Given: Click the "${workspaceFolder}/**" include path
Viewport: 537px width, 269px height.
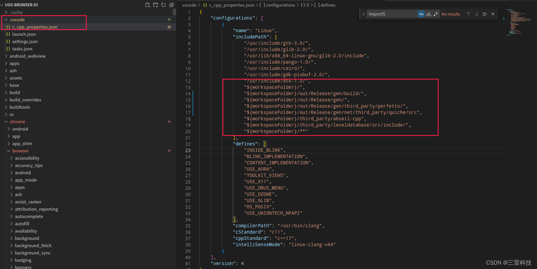Looking at the screenshot, I should pos(276,131).
